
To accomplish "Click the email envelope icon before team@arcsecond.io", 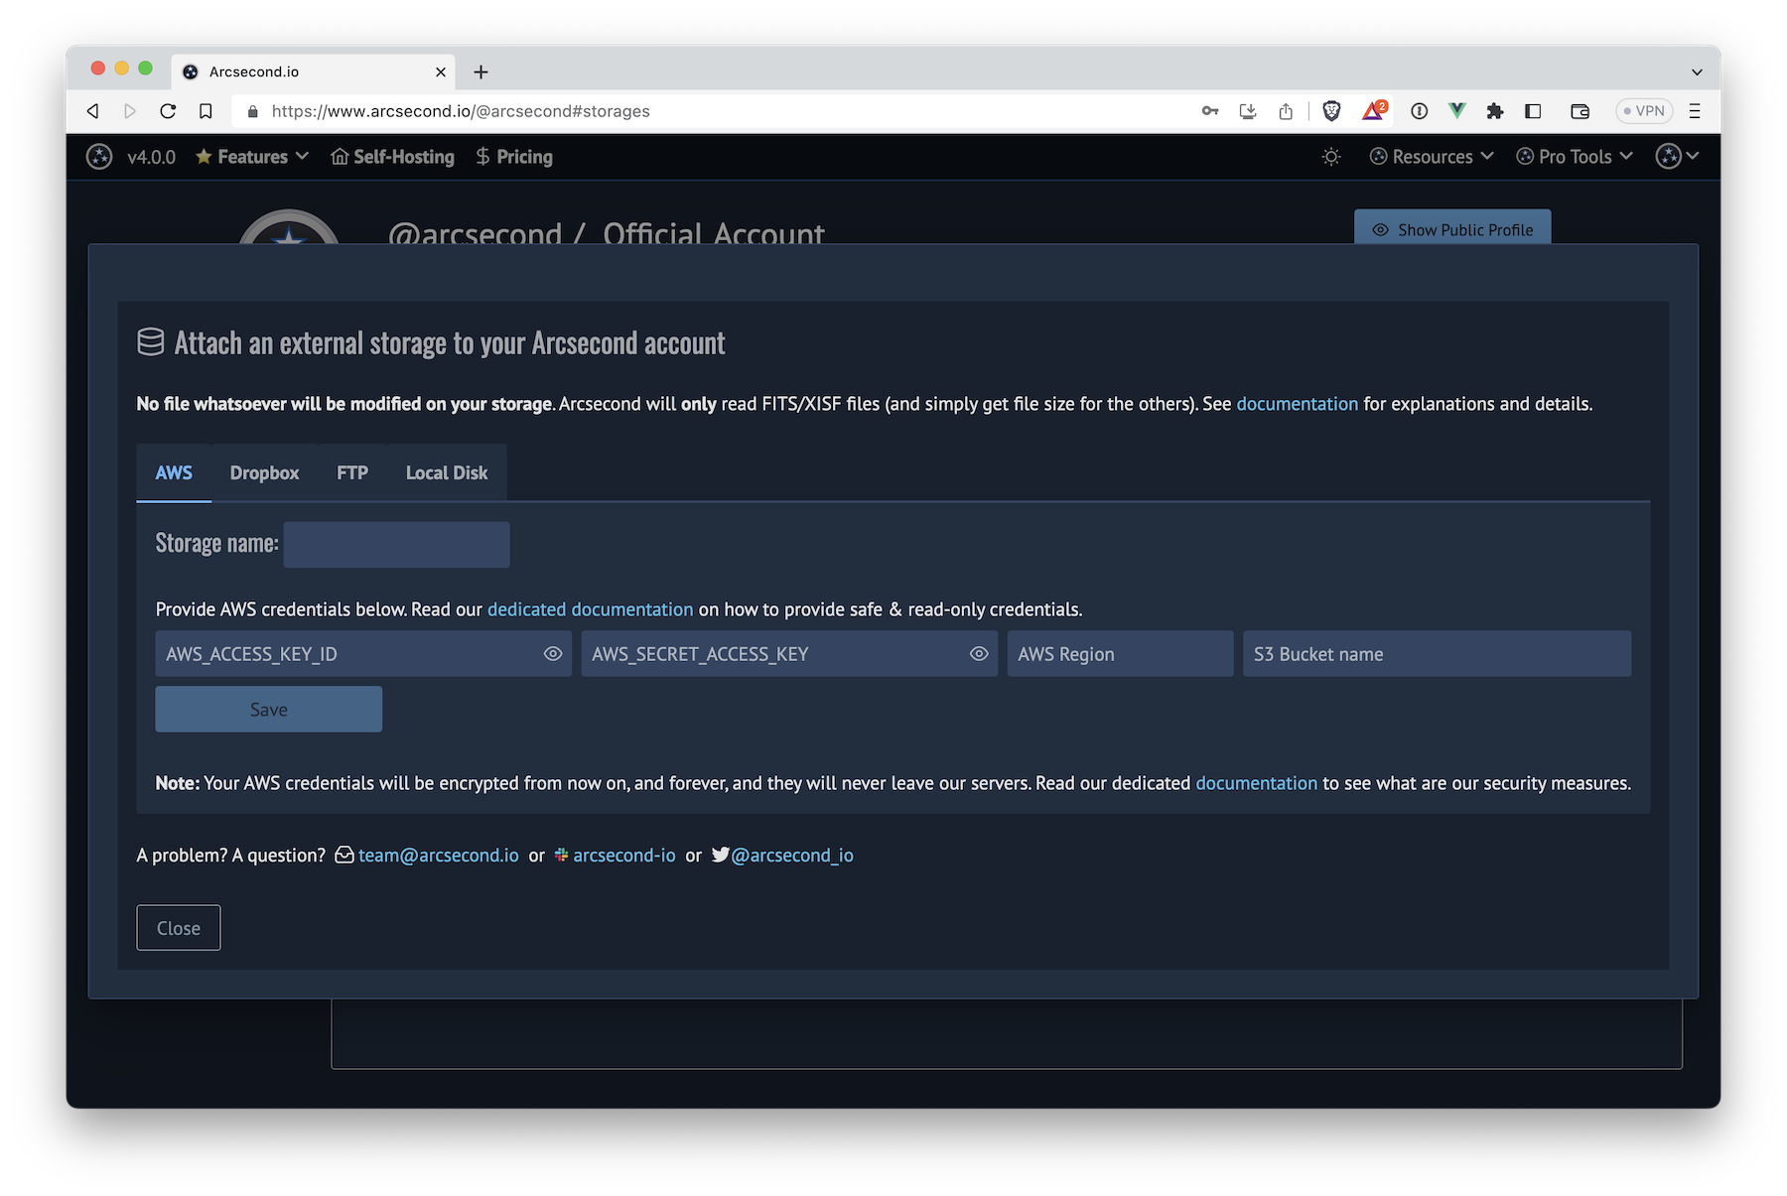I will (344, 855).
